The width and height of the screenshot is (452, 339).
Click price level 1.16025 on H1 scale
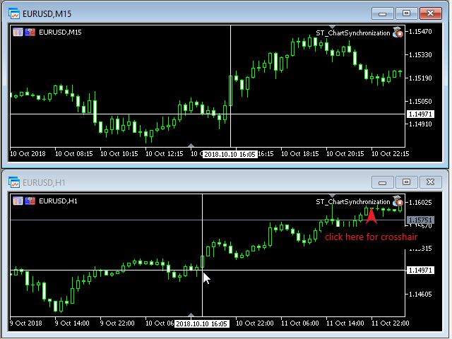[421, 203]
